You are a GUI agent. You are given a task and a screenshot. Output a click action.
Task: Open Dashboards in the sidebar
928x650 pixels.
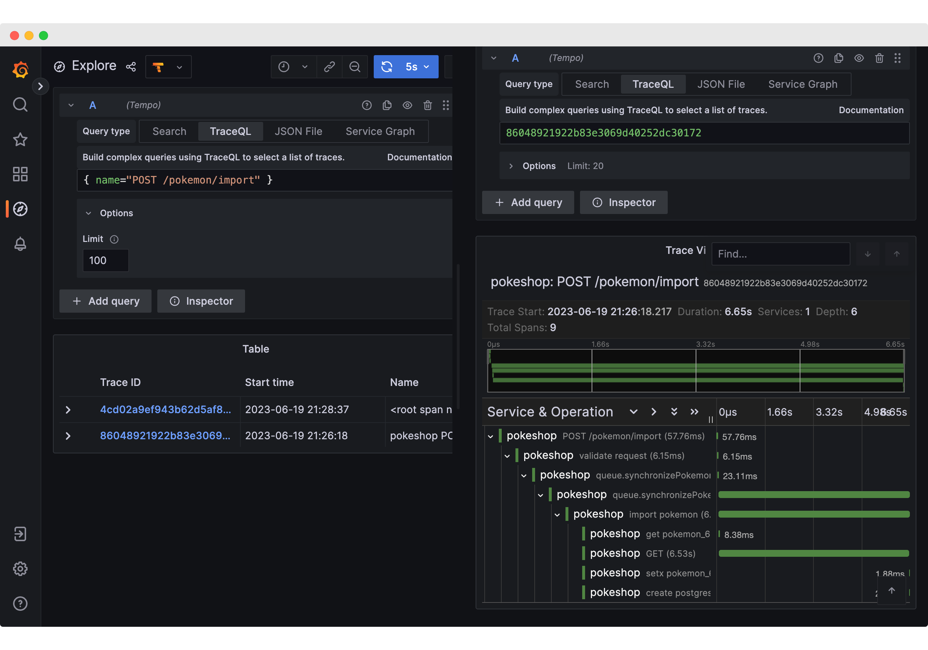coord(20,174)
